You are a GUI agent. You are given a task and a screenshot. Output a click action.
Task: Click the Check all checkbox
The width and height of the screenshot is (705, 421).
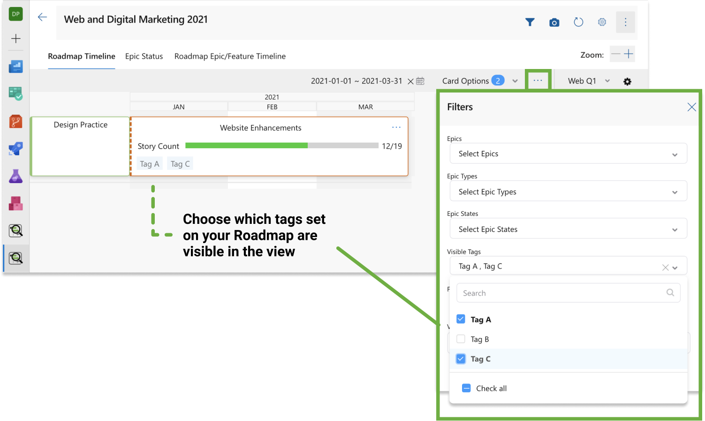(x=466, y=388)
